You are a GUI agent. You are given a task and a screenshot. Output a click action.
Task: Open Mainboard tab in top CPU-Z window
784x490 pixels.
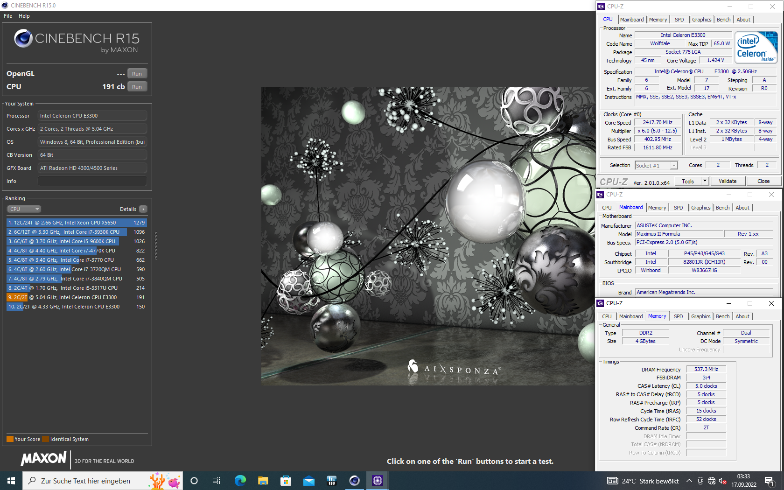[632, 20]
